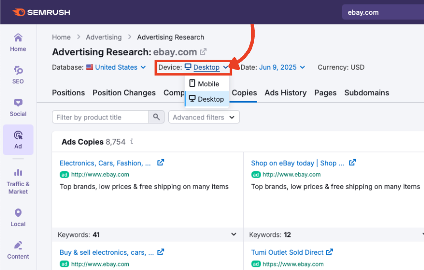The height and width of the screenshot is (270, 424).
Task: Open the United States database dropdown
Action: (x=116, y=67)
